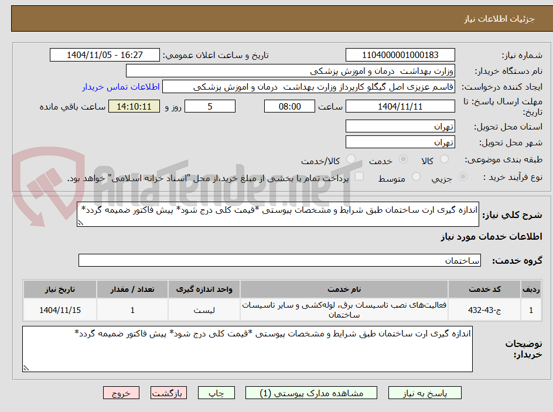
Task: Select the جزیی purchase type radio
Action: 463,177
